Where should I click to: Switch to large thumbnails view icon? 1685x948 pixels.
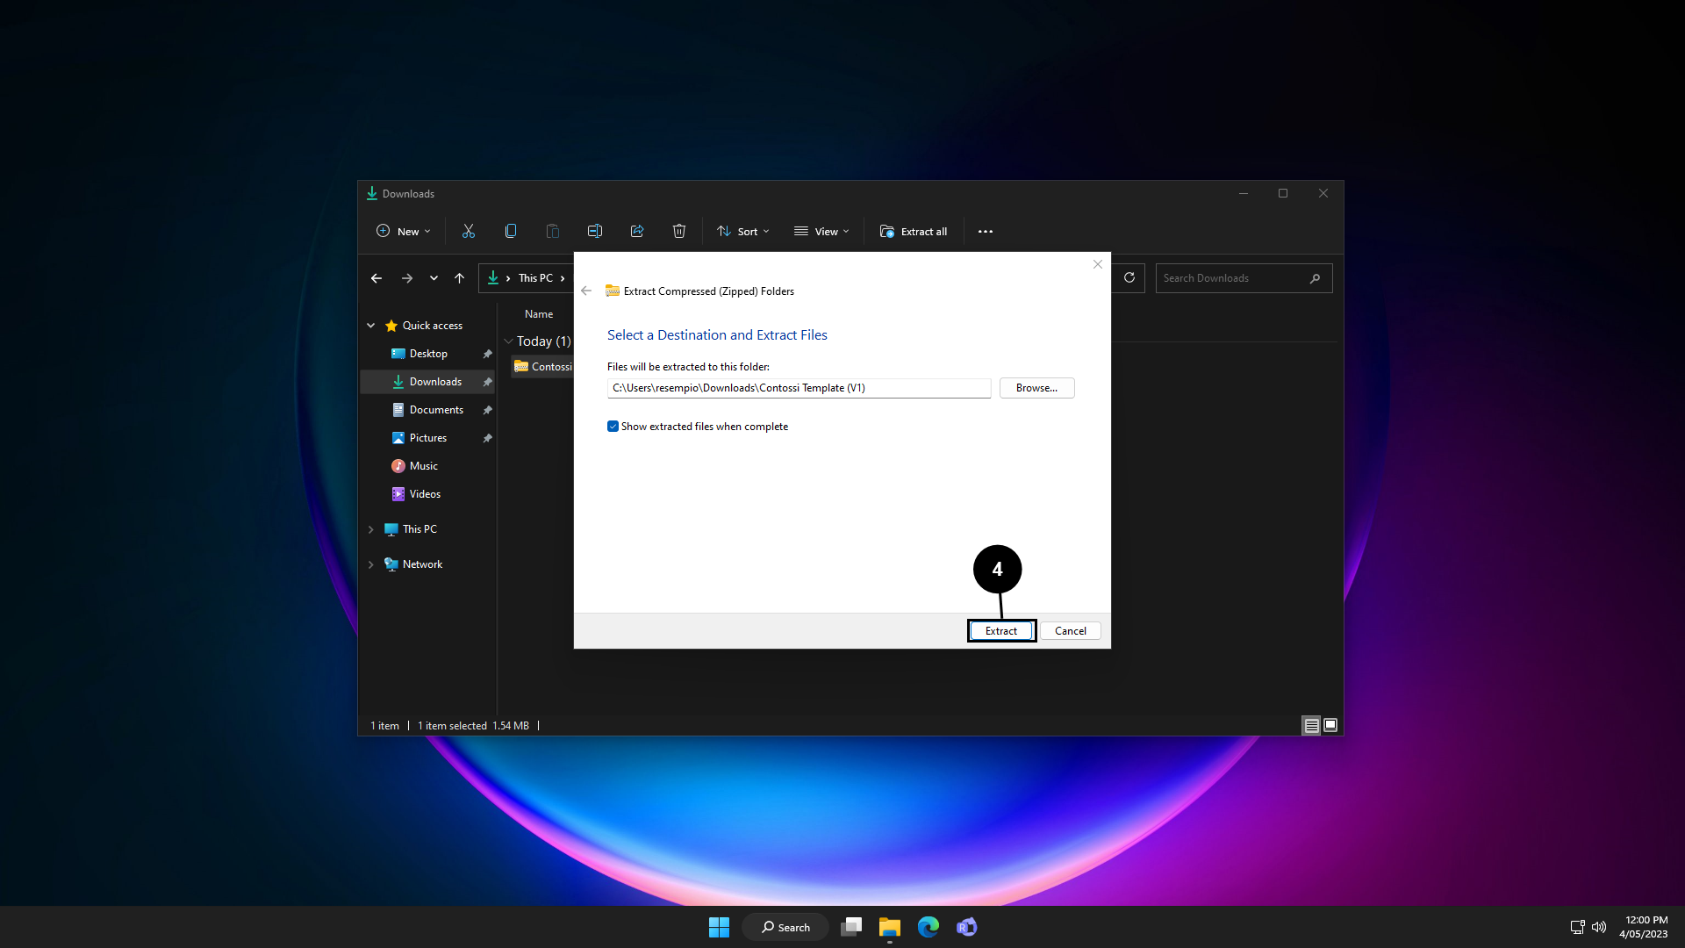pyautogui.click(x=1330, y=725)
